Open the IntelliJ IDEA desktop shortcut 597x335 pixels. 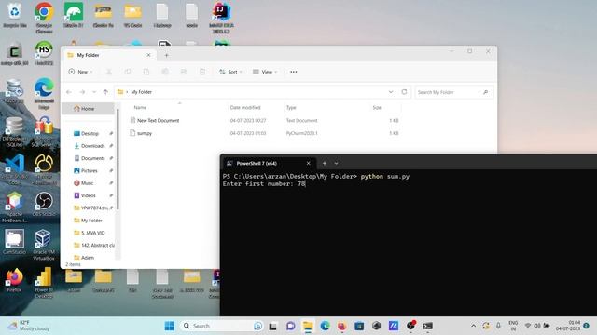click(221, 17)
